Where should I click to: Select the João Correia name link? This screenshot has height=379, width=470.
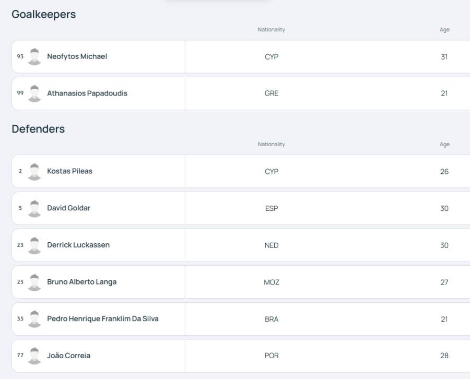(68, 356)
